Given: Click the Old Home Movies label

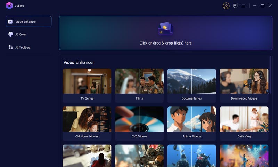Looking at the screenshot, I should tap(87, 136).
